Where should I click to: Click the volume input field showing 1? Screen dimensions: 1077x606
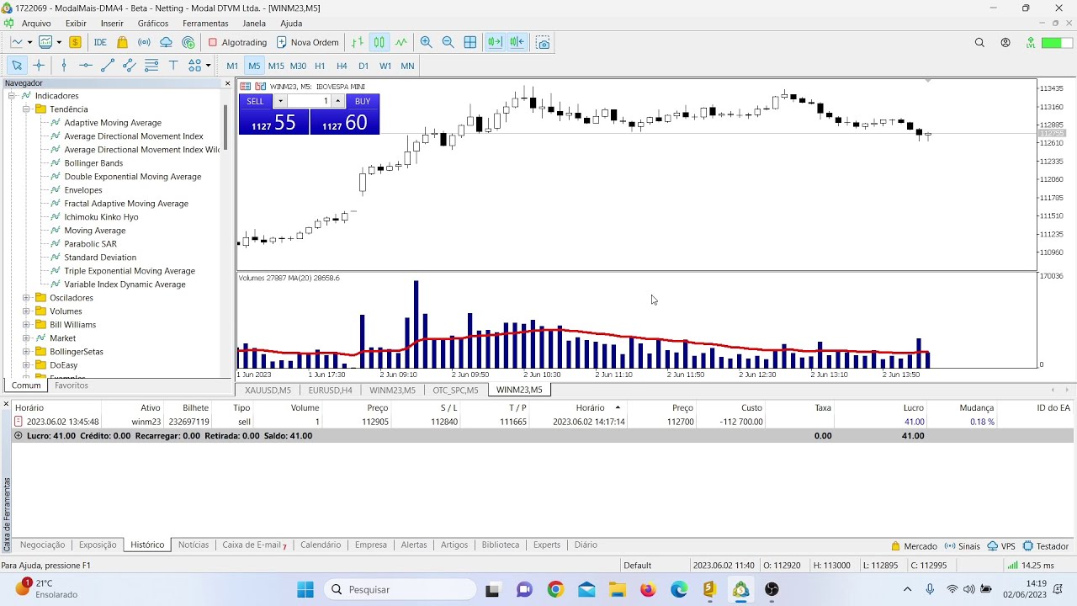(x=308, y=101)
